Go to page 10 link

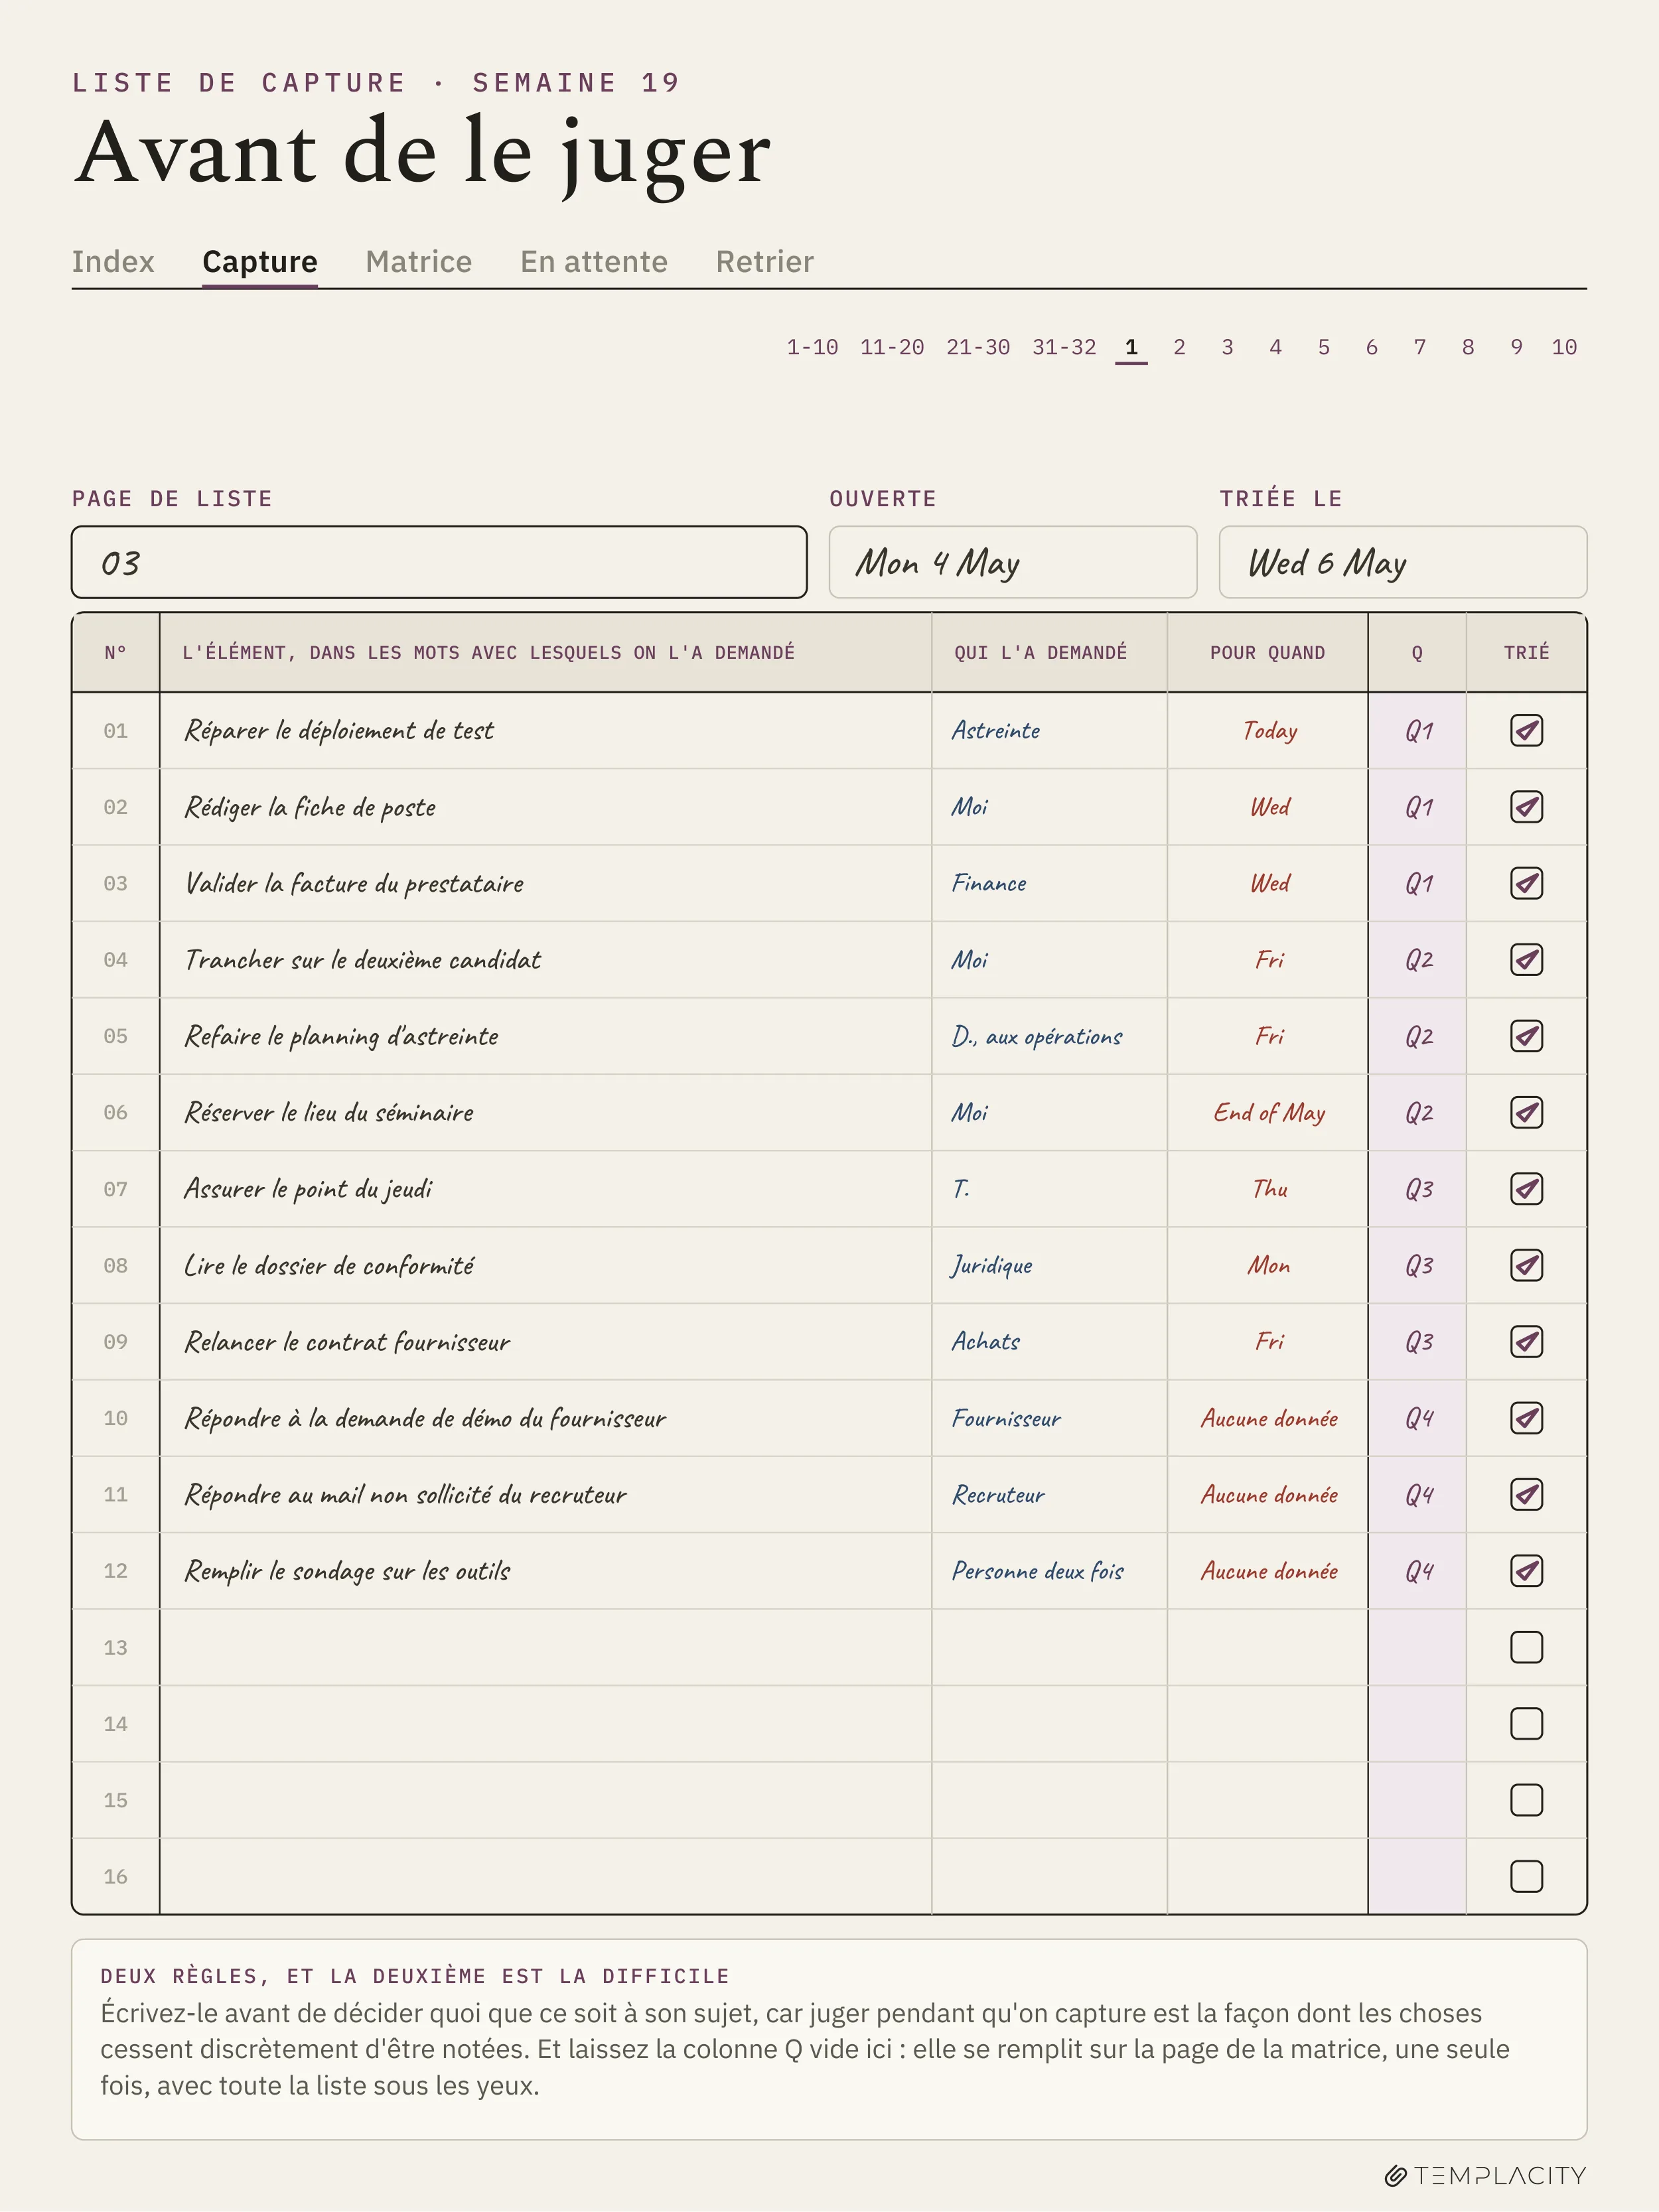point(1564,347)
